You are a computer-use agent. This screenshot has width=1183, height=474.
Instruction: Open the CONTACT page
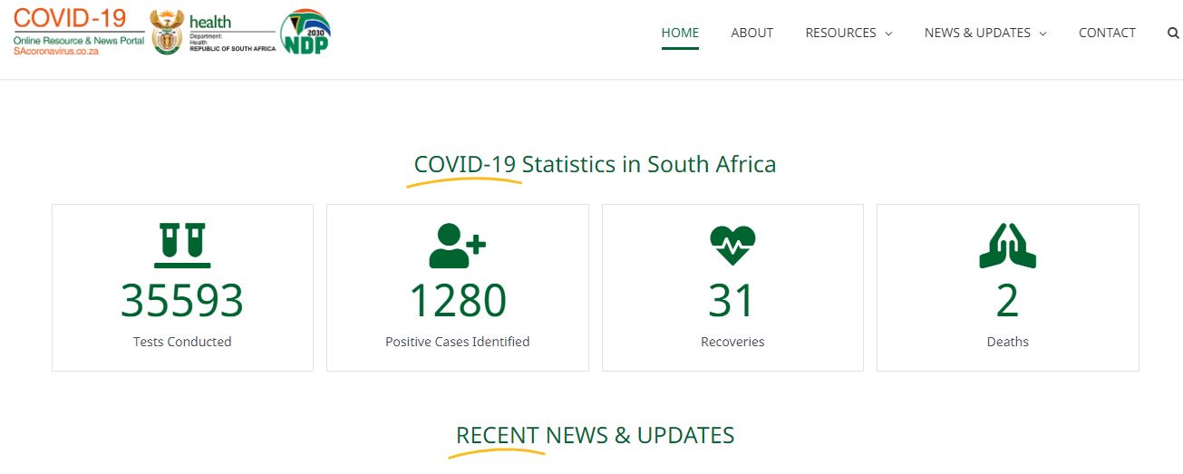1107,33
